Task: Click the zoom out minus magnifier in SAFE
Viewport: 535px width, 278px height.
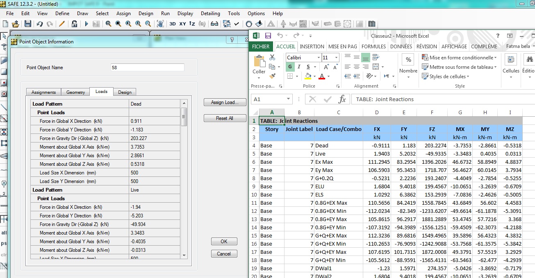Action: [148, 24]
